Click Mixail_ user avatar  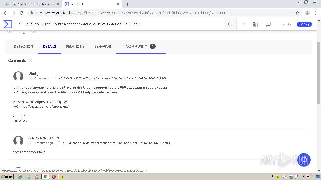click(18, 76)
